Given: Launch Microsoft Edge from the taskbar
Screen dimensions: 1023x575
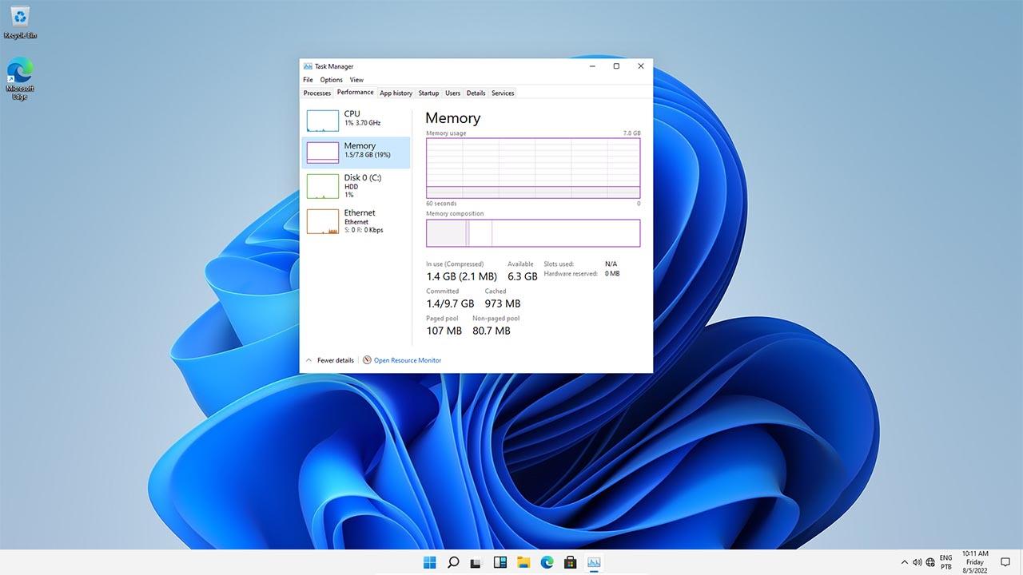Looking at the screenshot, I should click(547, 562).
